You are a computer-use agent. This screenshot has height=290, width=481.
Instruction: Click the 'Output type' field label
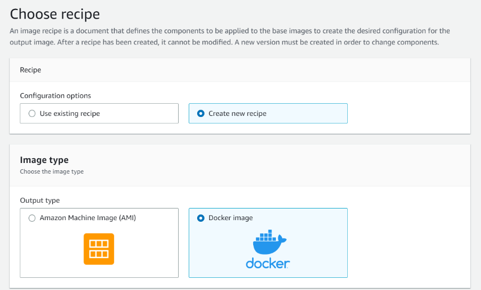tap(40, 201)
